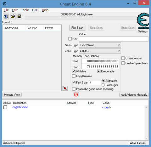Click the Cheat Engine title bar icon
This screenshot has height=147, width=151.
(4, 4)
